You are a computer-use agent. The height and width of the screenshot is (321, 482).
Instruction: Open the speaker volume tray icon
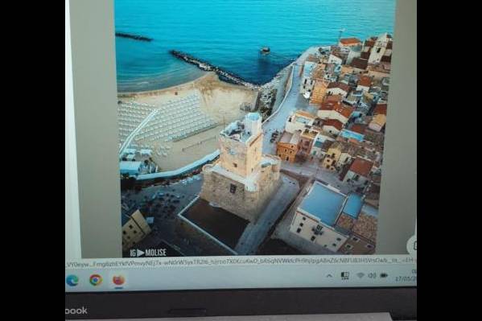click(x=372, y=275)
